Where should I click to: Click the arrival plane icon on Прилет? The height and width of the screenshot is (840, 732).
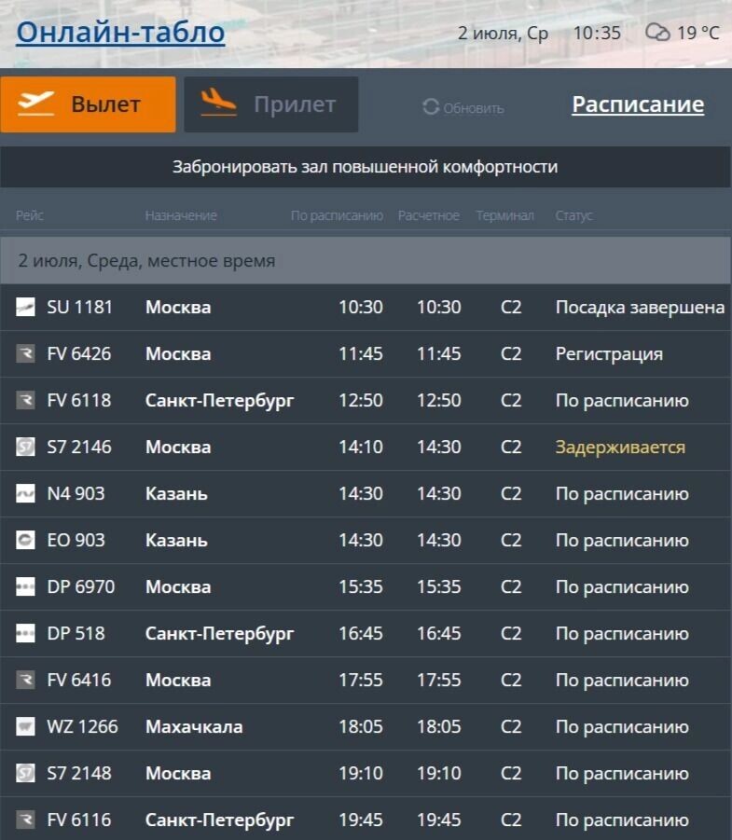pyautogui.click(x=216, y=103)
